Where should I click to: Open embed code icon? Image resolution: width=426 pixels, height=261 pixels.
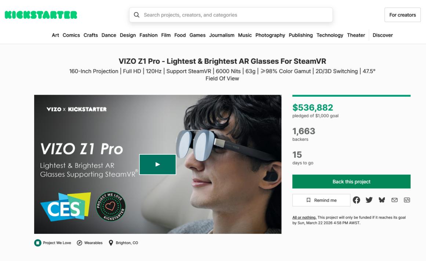click(407, 200)
